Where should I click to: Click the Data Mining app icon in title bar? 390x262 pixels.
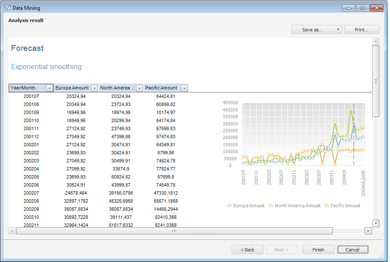point(8,8)
